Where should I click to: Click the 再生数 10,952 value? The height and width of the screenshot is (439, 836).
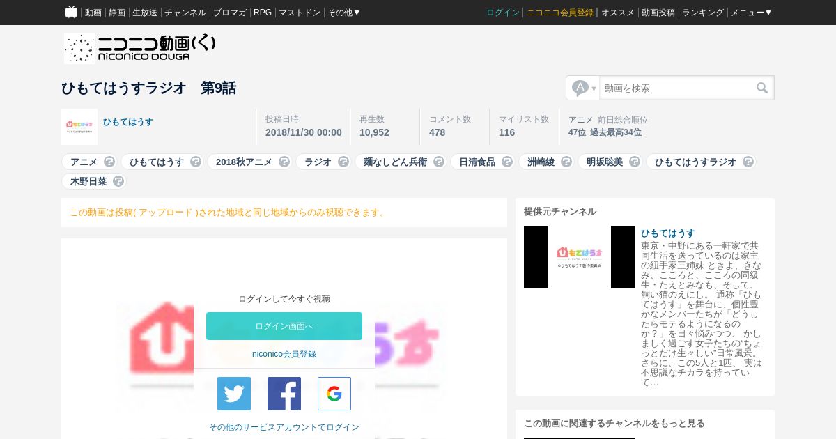pos(374,132)
